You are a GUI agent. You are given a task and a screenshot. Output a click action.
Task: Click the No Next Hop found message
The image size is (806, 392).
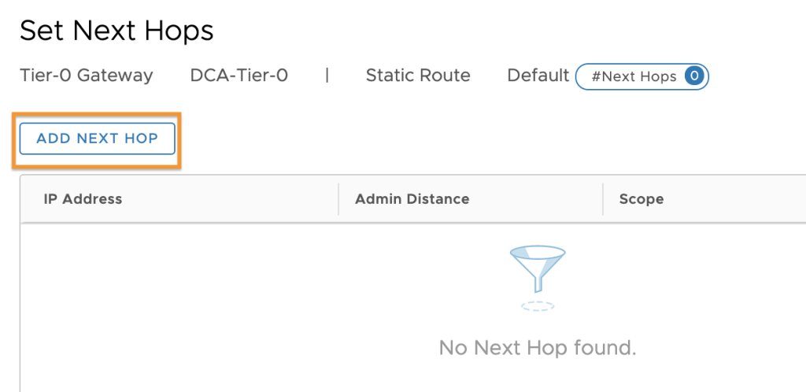538,349
